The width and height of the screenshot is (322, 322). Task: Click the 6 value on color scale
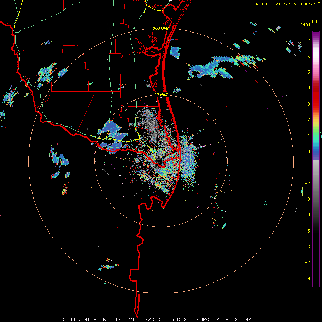pos(309,56)
